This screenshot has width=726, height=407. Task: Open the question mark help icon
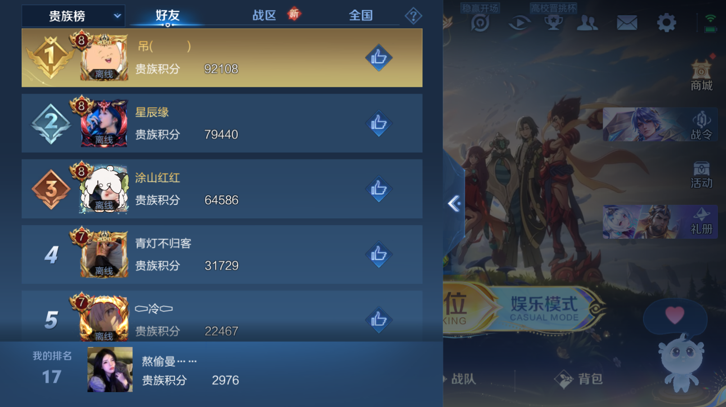tap(413, 16)
